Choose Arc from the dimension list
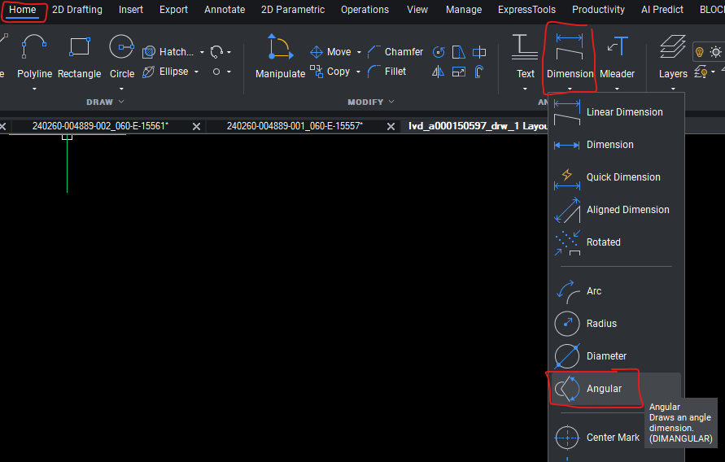 615,291
